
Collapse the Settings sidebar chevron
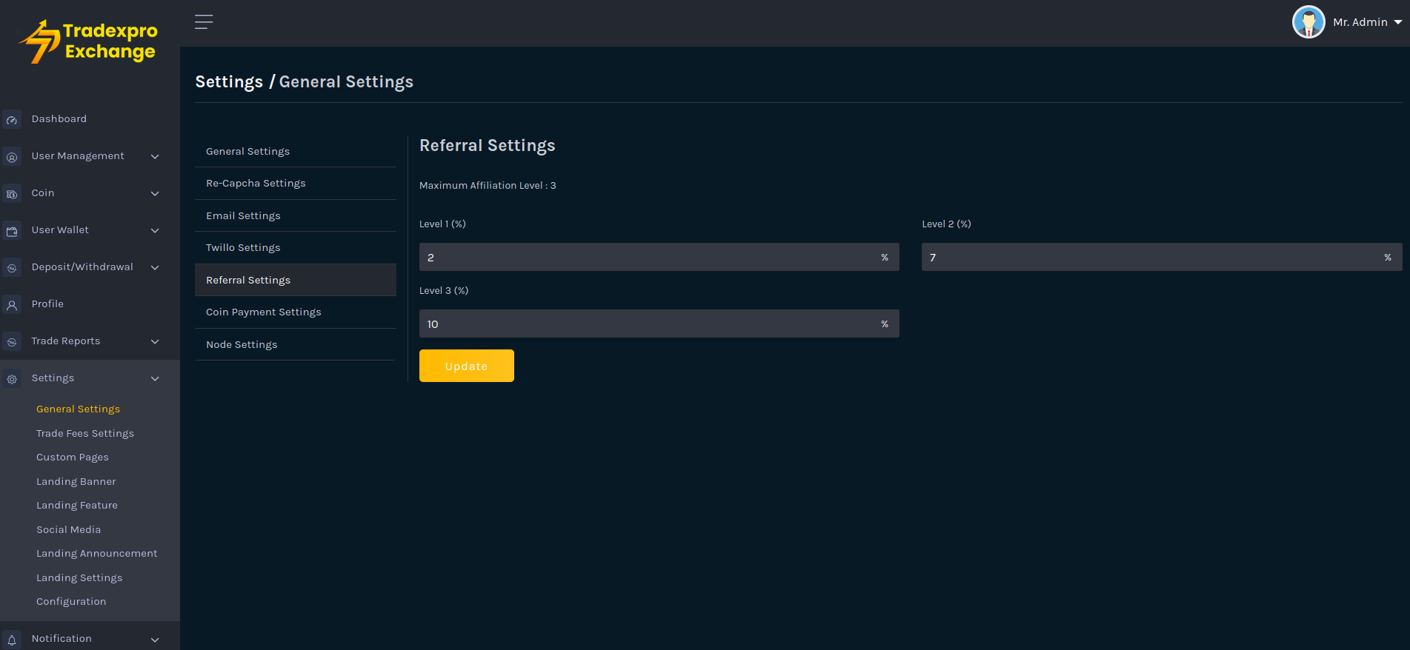(x=155, y=379)
